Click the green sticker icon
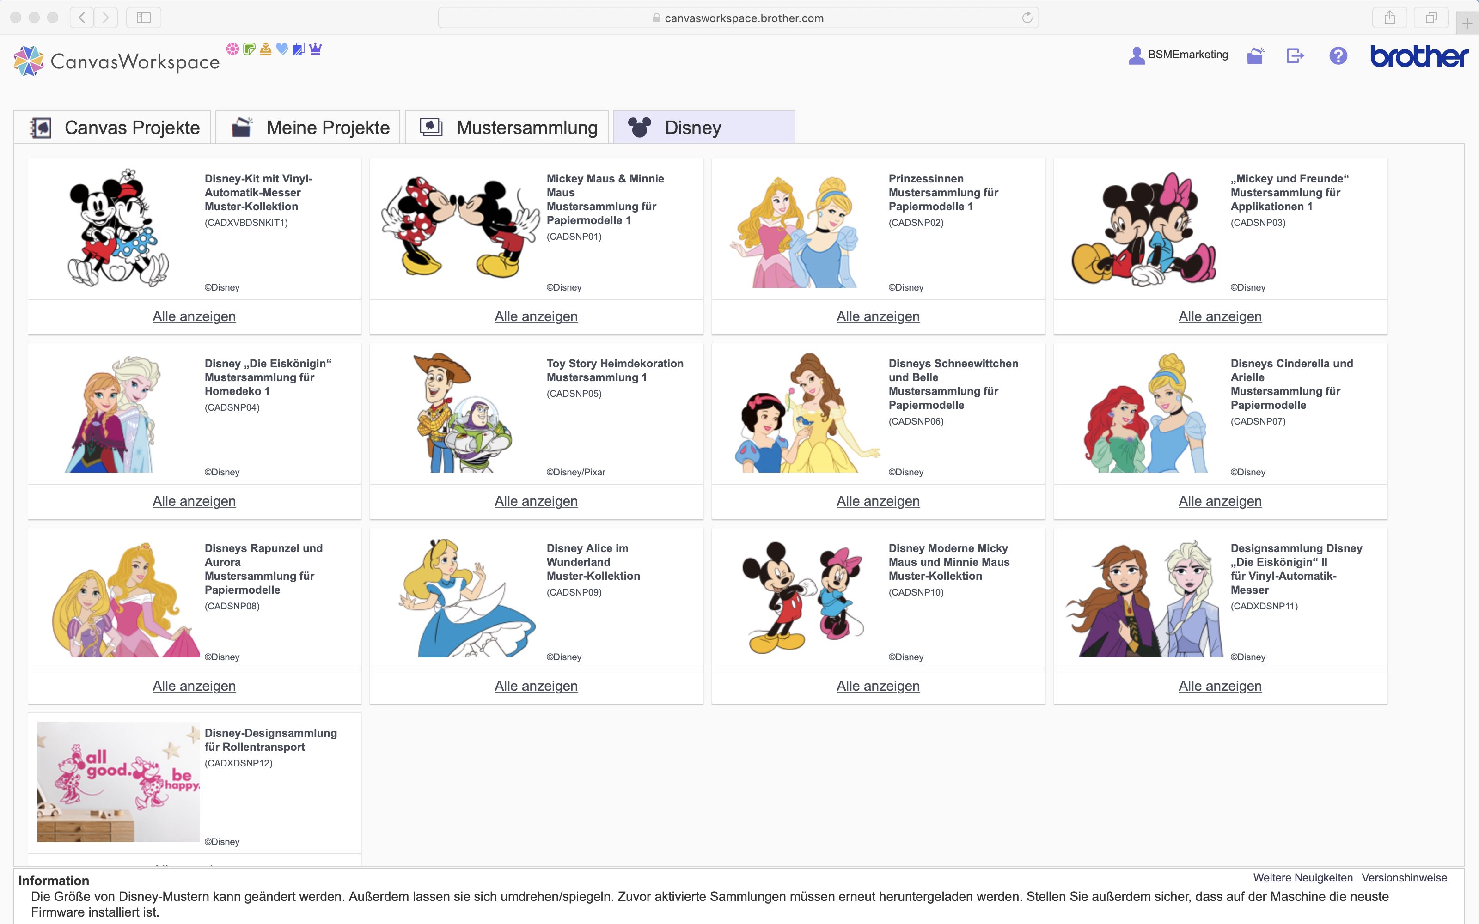The image size is (1479, 924). pyautogui.click(x=249, y=49)
